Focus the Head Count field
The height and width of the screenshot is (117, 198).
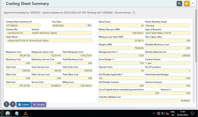[x=121, y=26]
